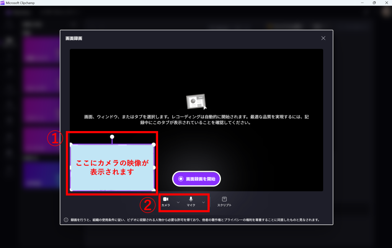
Task: Click the disclaimer text starting 録画を行うと
Action: [195, 220]
